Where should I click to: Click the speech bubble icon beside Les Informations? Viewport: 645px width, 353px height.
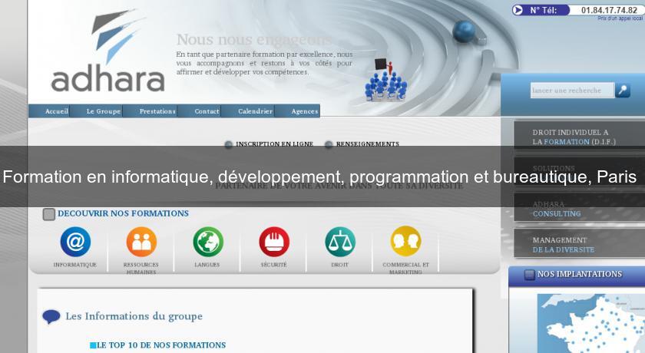[x=51, y=316]
